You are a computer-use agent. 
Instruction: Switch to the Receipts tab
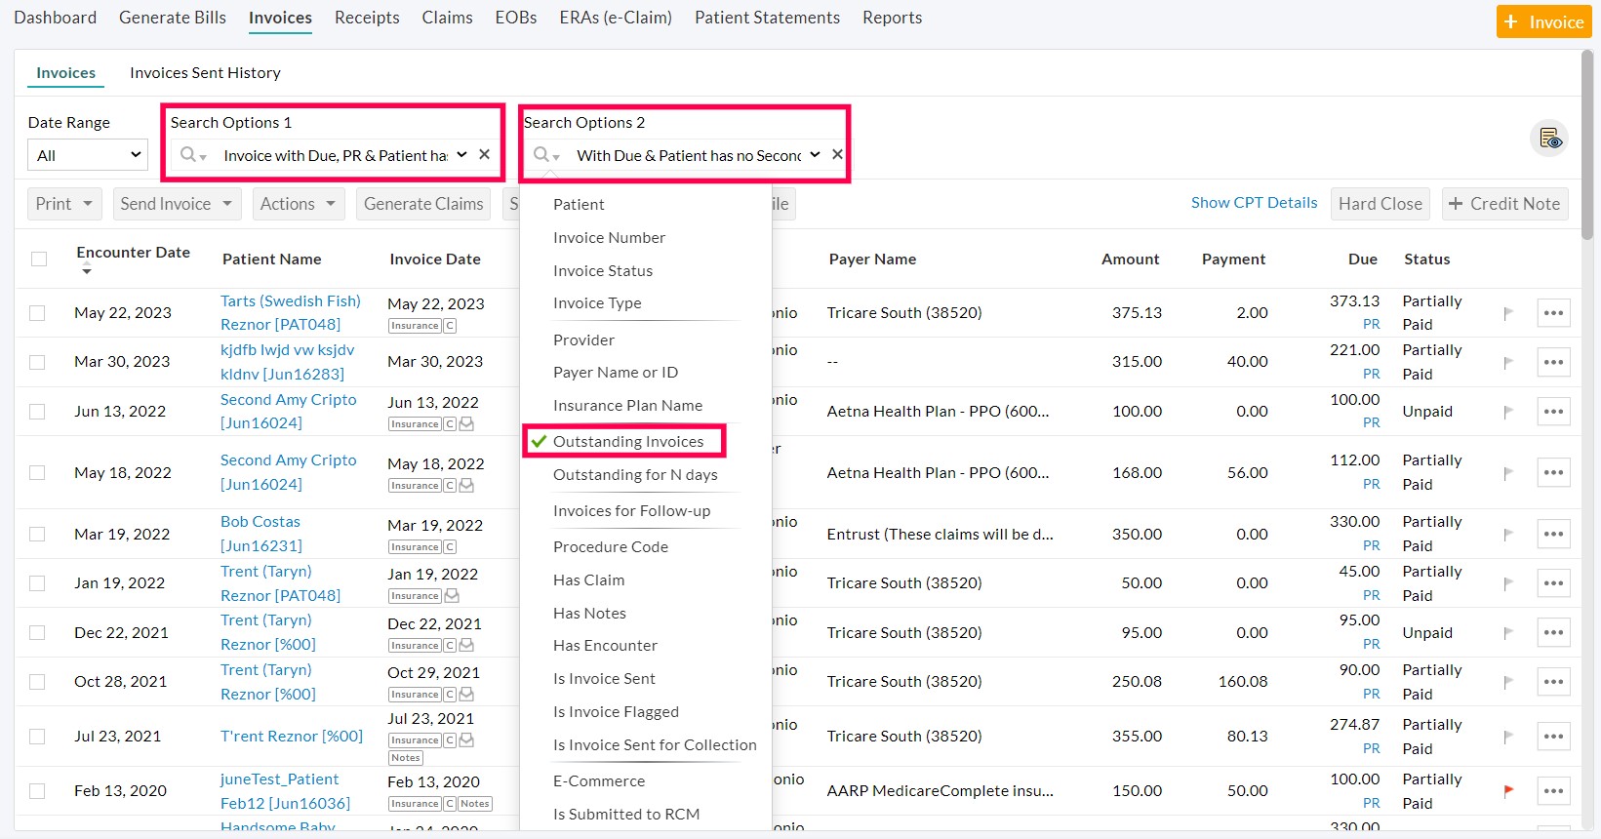pyautogui.click(x=367, y=18)
